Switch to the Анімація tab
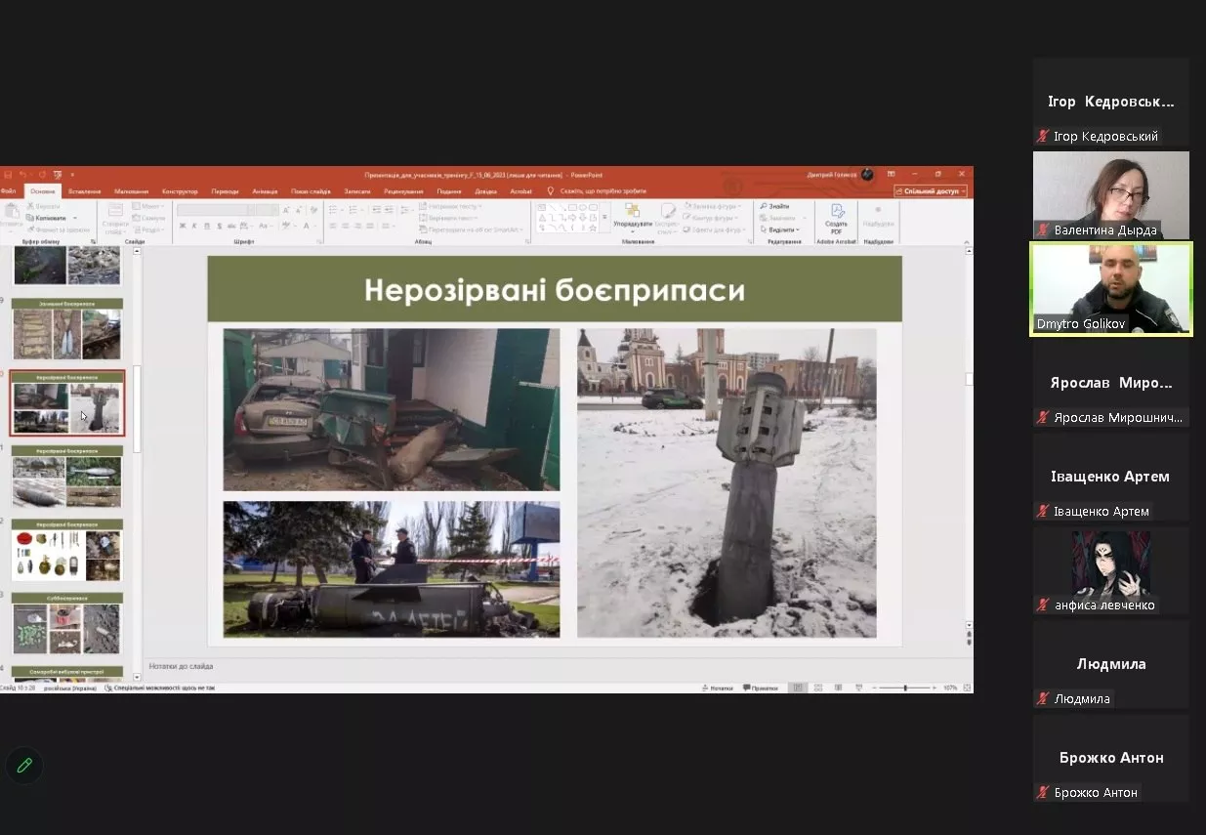 [265, 191]
